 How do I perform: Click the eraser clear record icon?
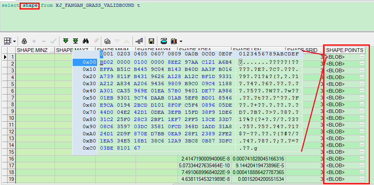tap(96, 41)
